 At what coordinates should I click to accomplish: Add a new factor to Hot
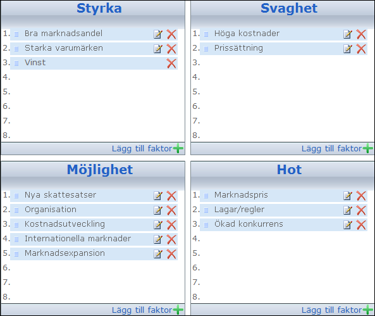tap(337, 310)
